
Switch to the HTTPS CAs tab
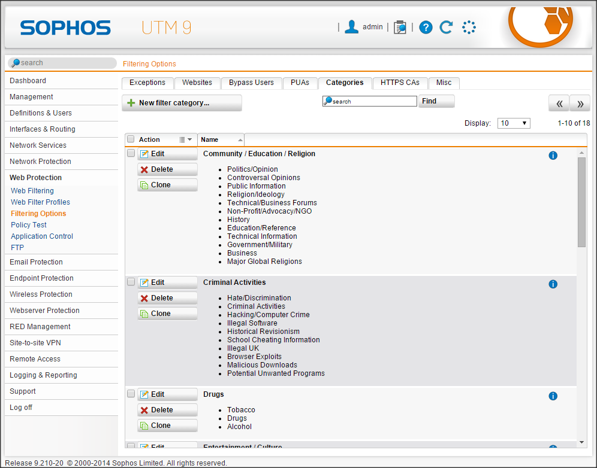click(x=400, y=83)
